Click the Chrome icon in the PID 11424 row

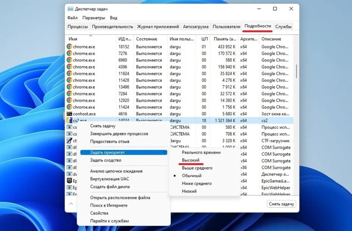click(x=69, y=107)
